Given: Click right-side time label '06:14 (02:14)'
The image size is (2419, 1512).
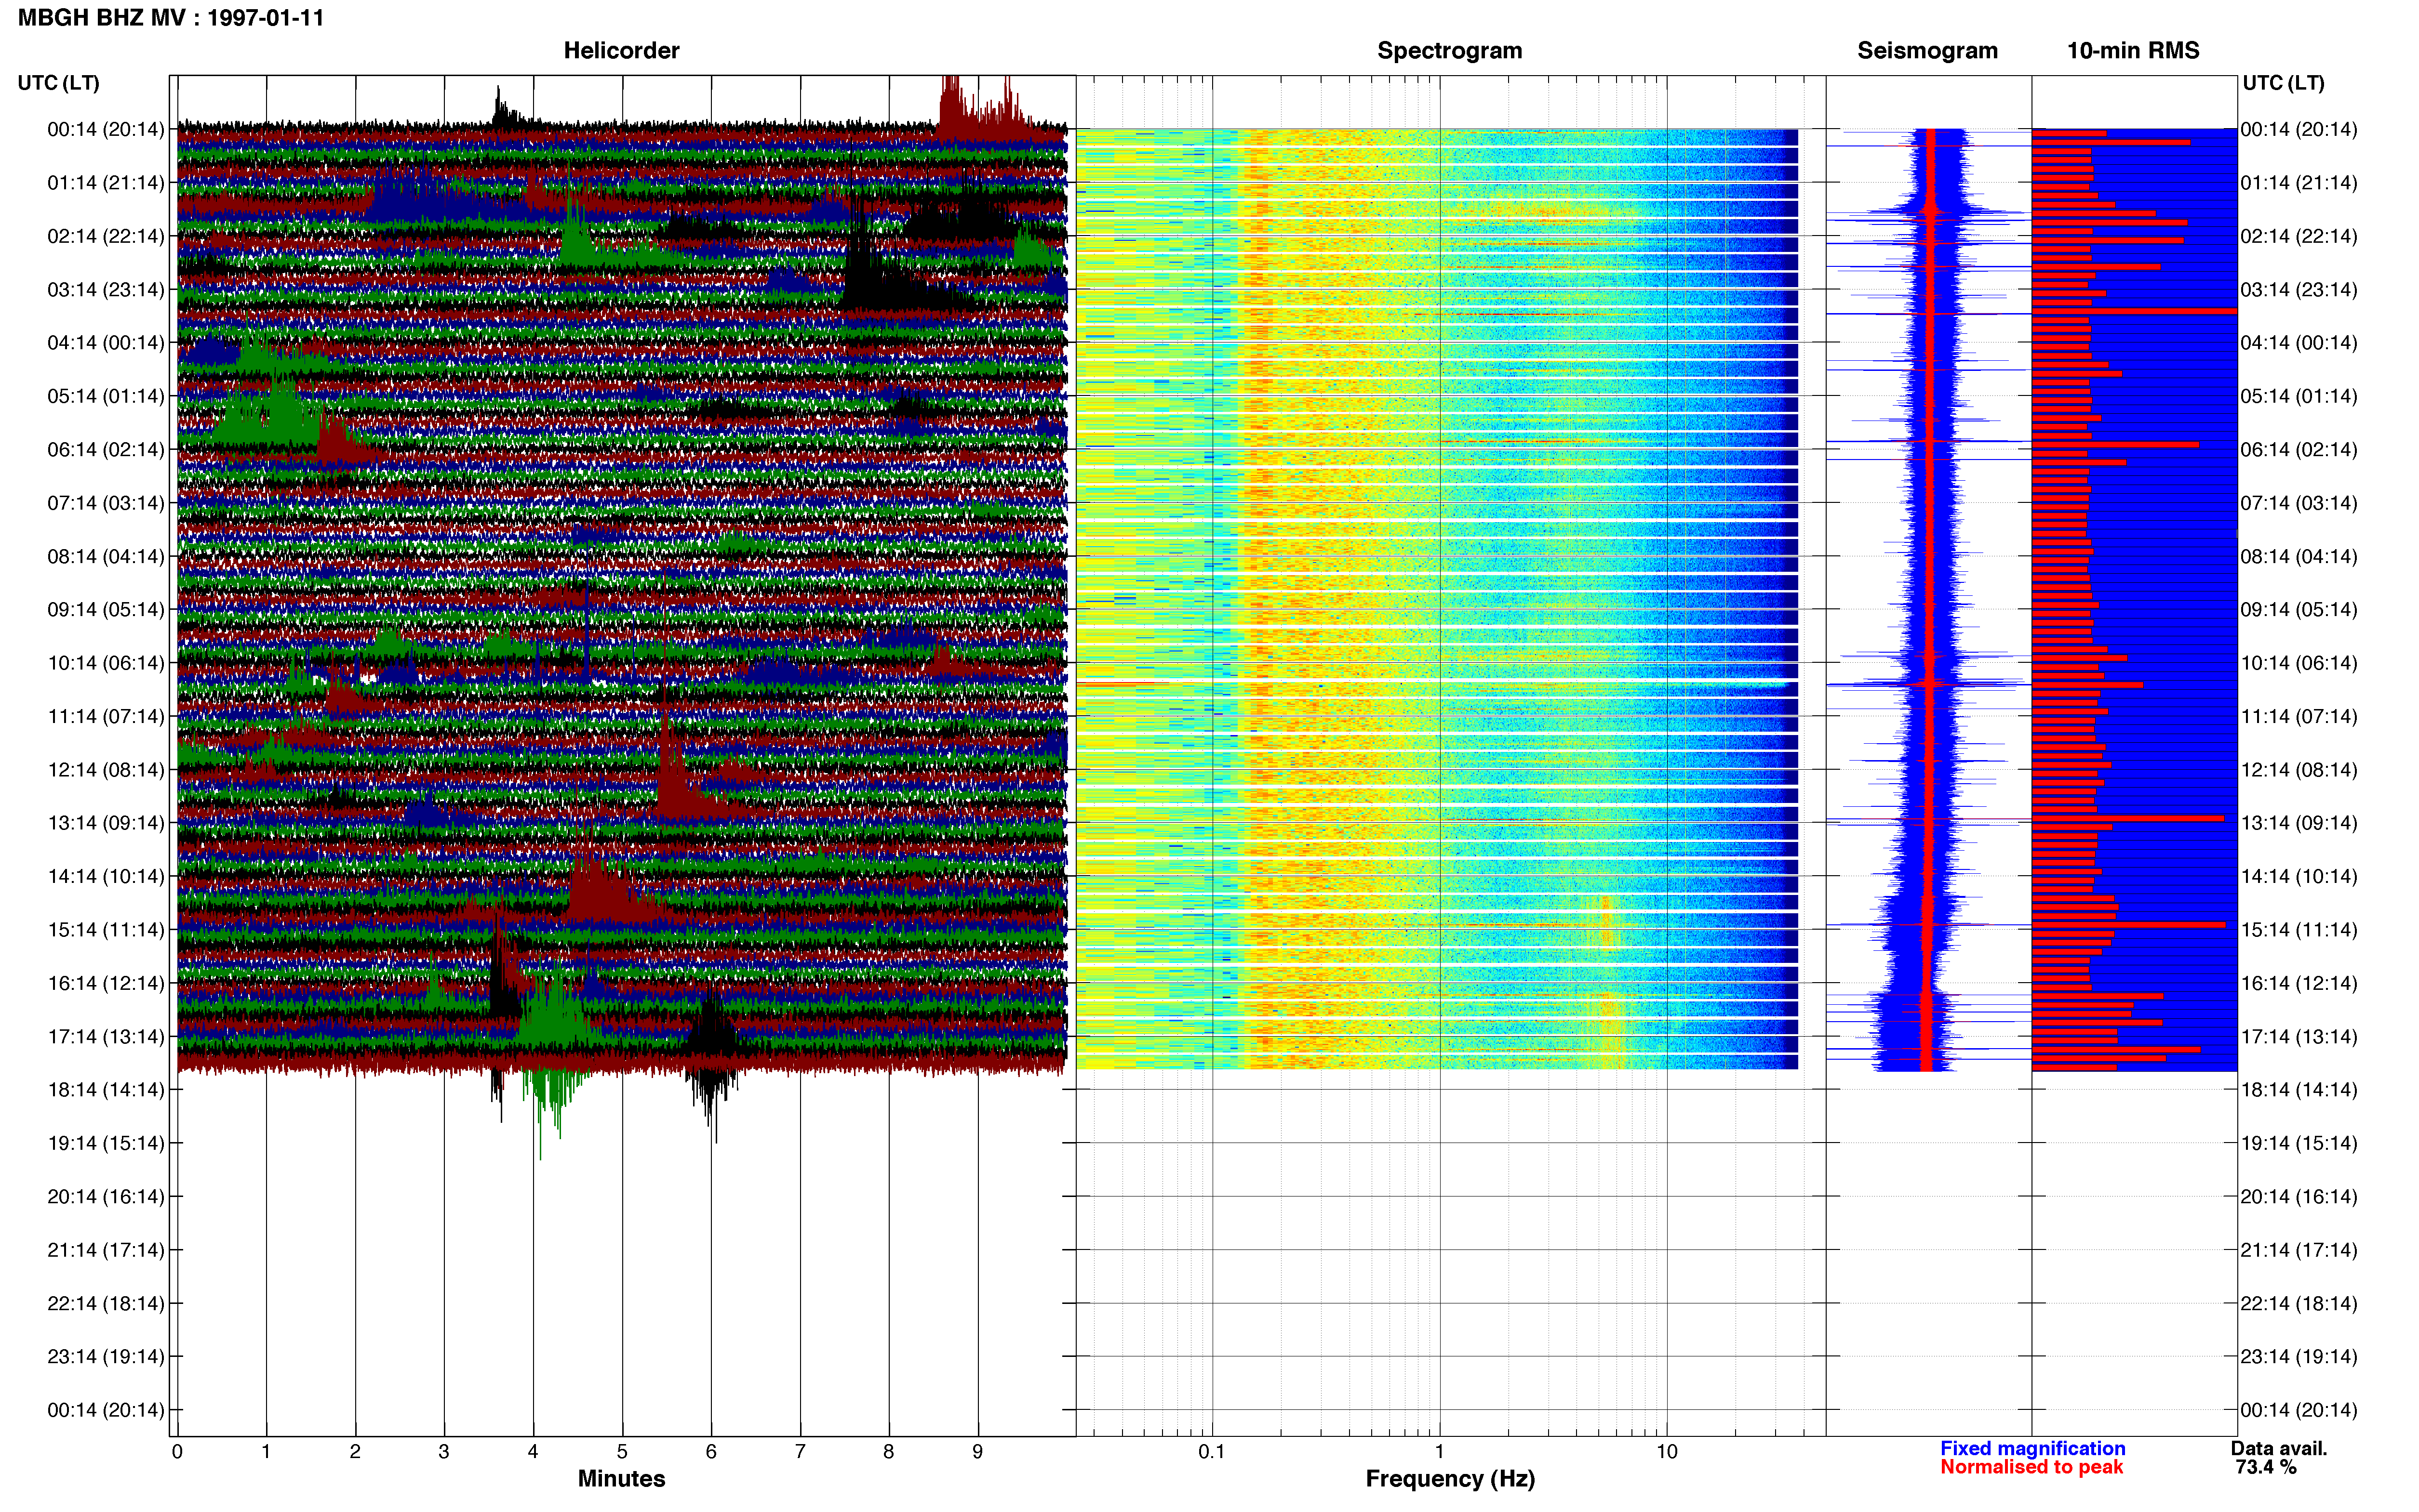Looking at the screenshot, I should pos(2299,450).
